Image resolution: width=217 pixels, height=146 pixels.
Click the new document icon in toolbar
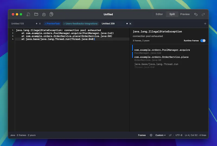[x=28, y=14]
